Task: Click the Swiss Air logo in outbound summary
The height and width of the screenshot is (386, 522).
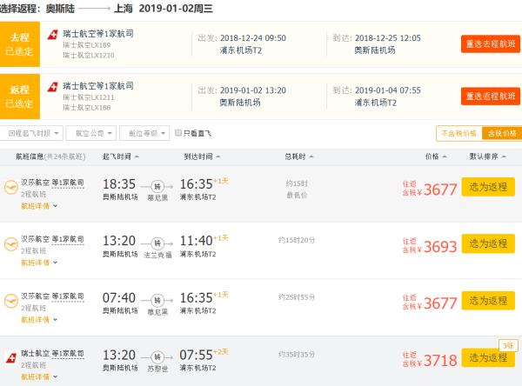Action: (x=52, y=34)
